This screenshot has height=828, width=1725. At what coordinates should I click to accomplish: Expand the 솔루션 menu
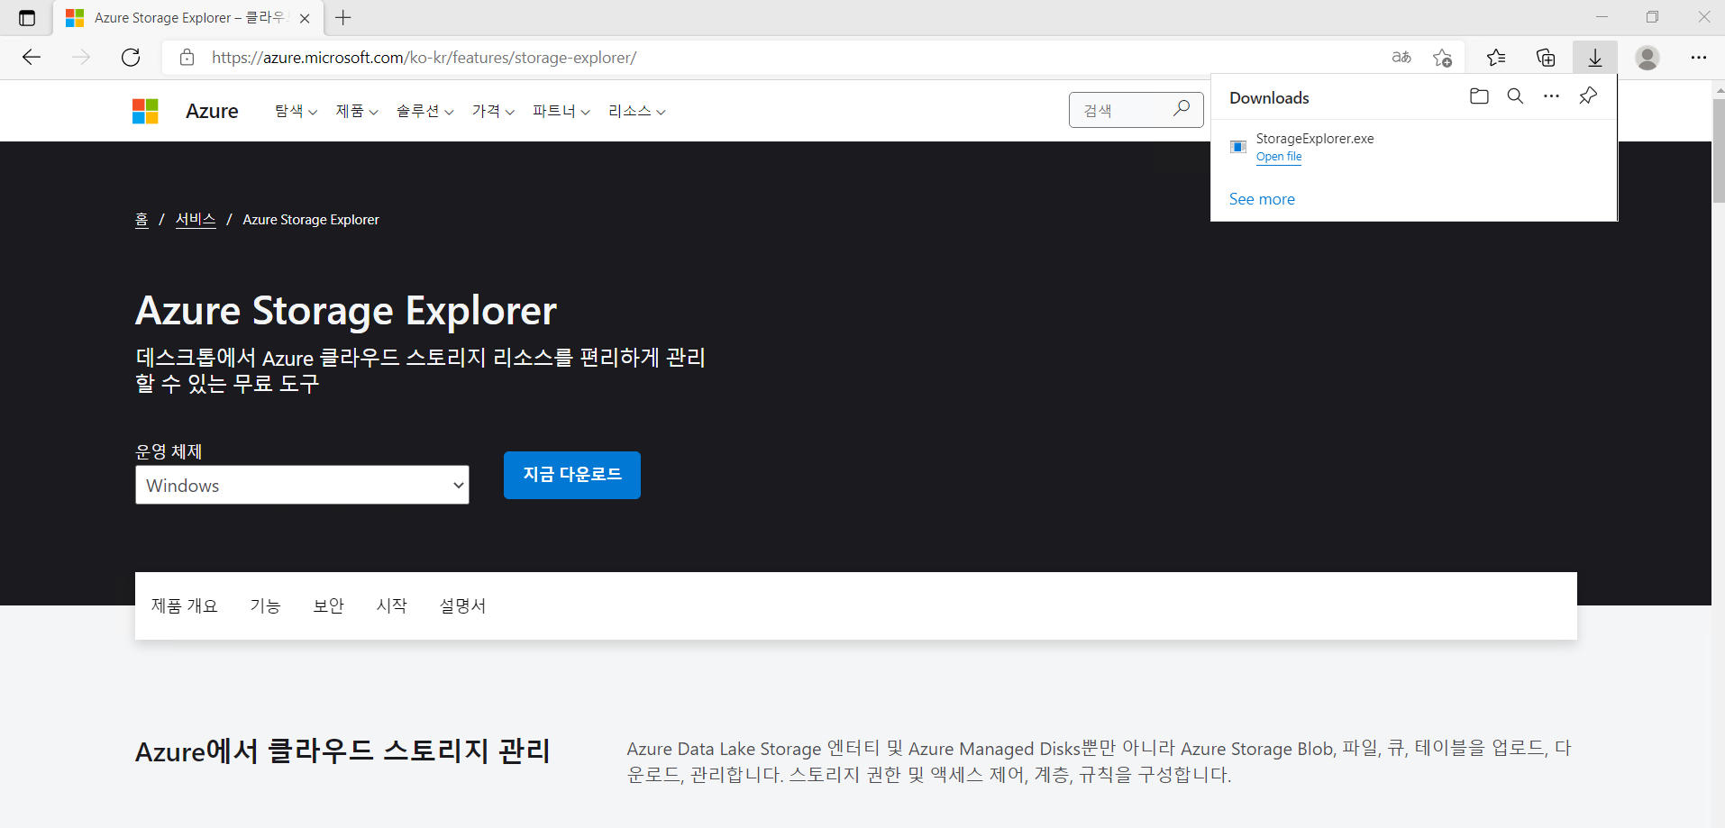pyautogui.click(x=425, y=111)
